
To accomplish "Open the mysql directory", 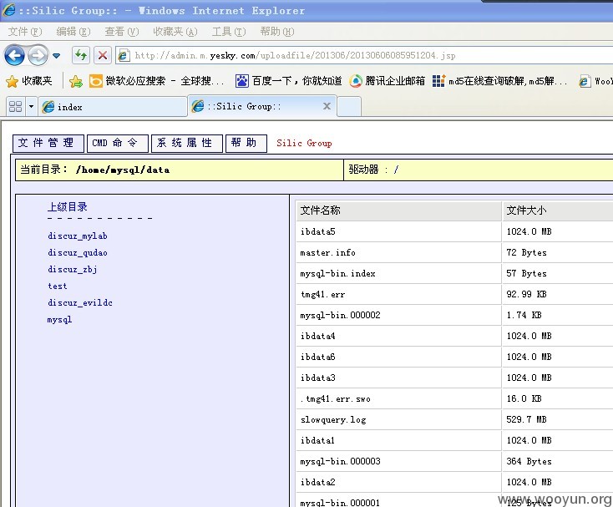I will pyautogui.click(x=59, y=320).
